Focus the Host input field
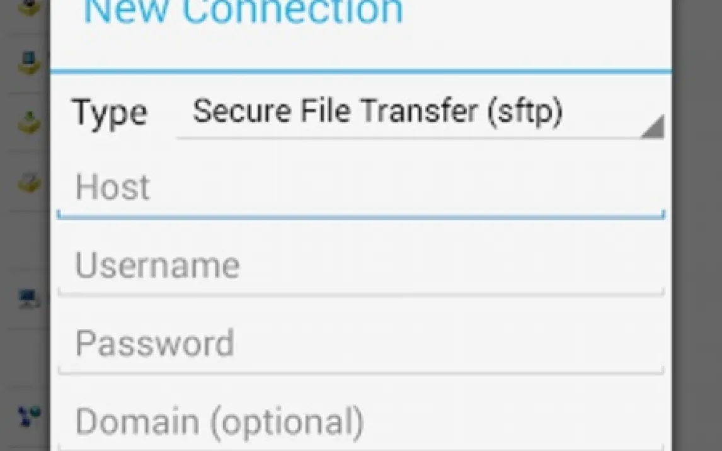 359,188
